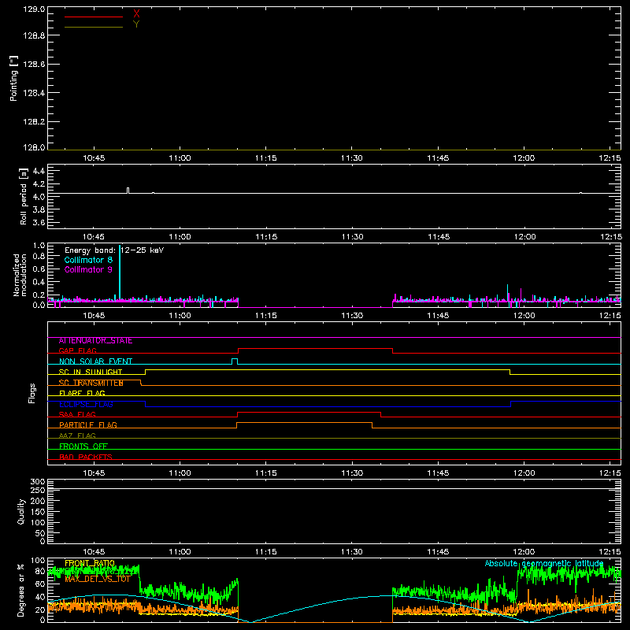630x630 pixels.
Task: Click the BAD_PACKETS flag label
Action: click(x=86, y=458)
